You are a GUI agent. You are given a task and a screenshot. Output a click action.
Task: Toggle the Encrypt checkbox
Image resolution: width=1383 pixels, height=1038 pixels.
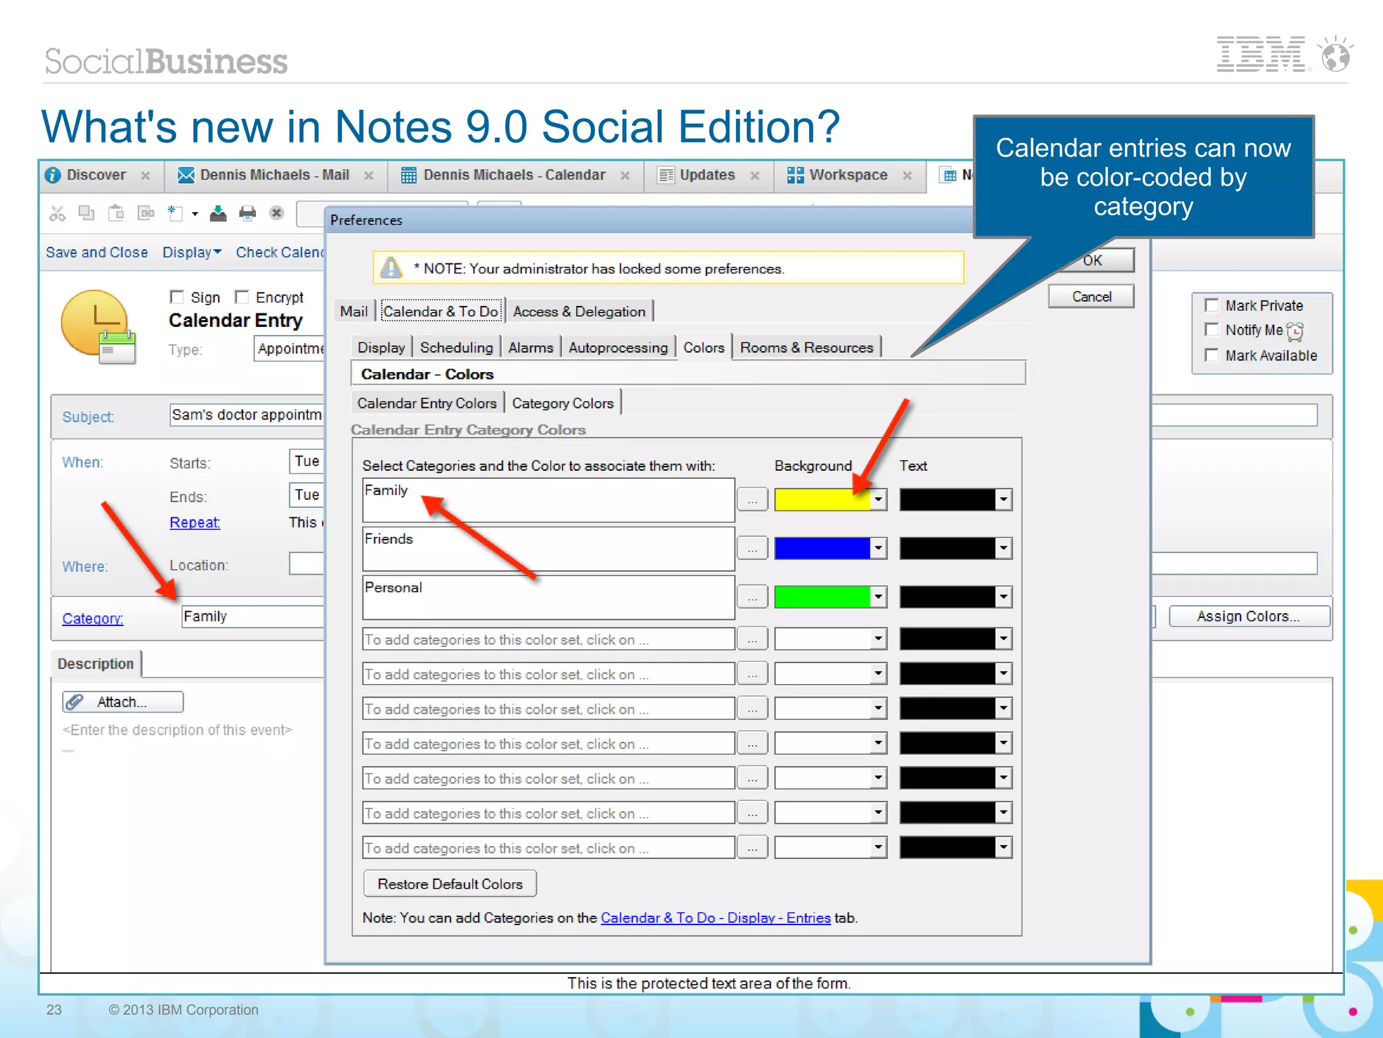click(242, 297)
